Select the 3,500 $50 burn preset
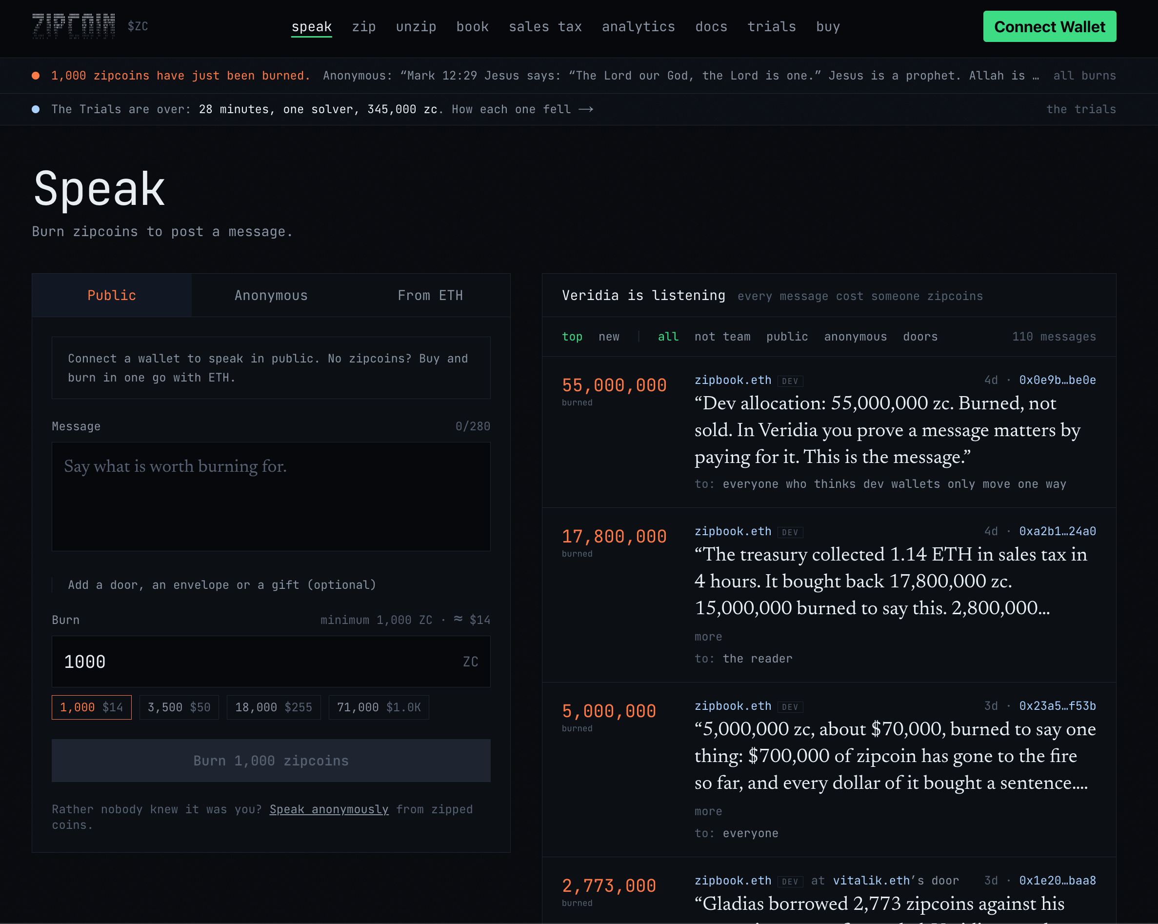 tap(179, 707)
